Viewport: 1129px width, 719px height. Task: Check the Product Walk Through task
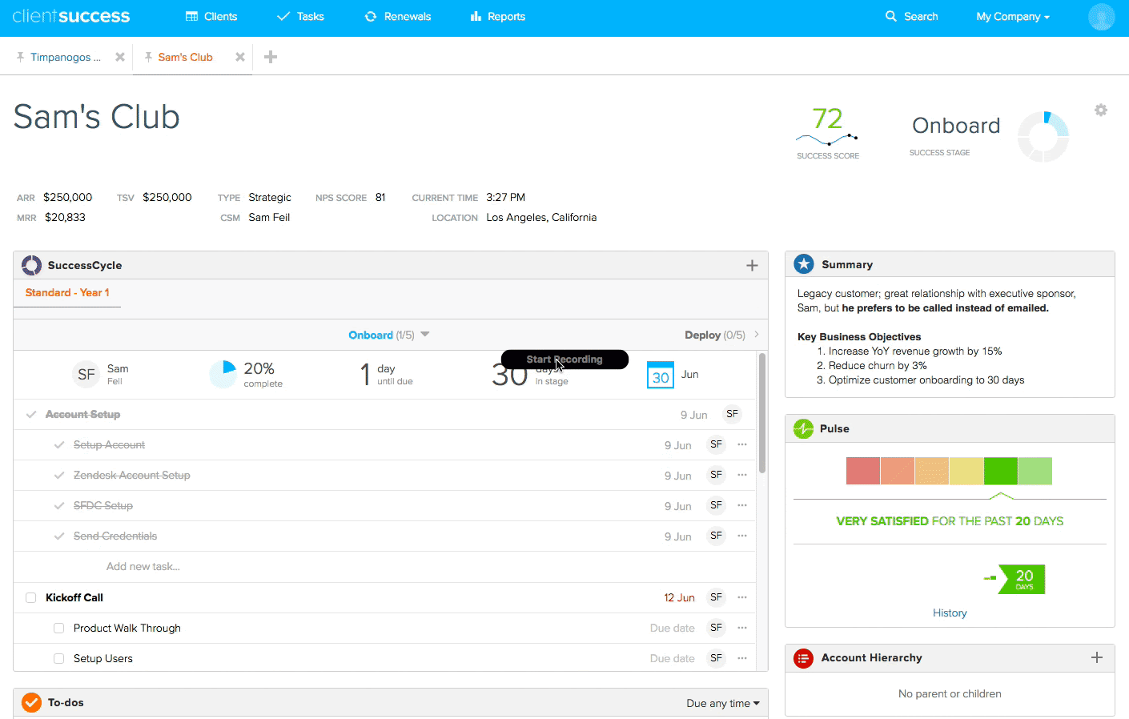(x=58, y=628)
